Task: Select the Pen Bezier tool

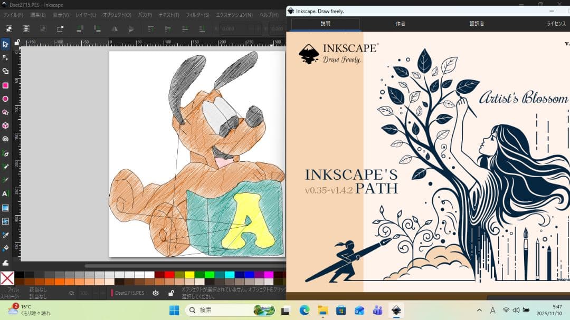Action: click(5, 153)
